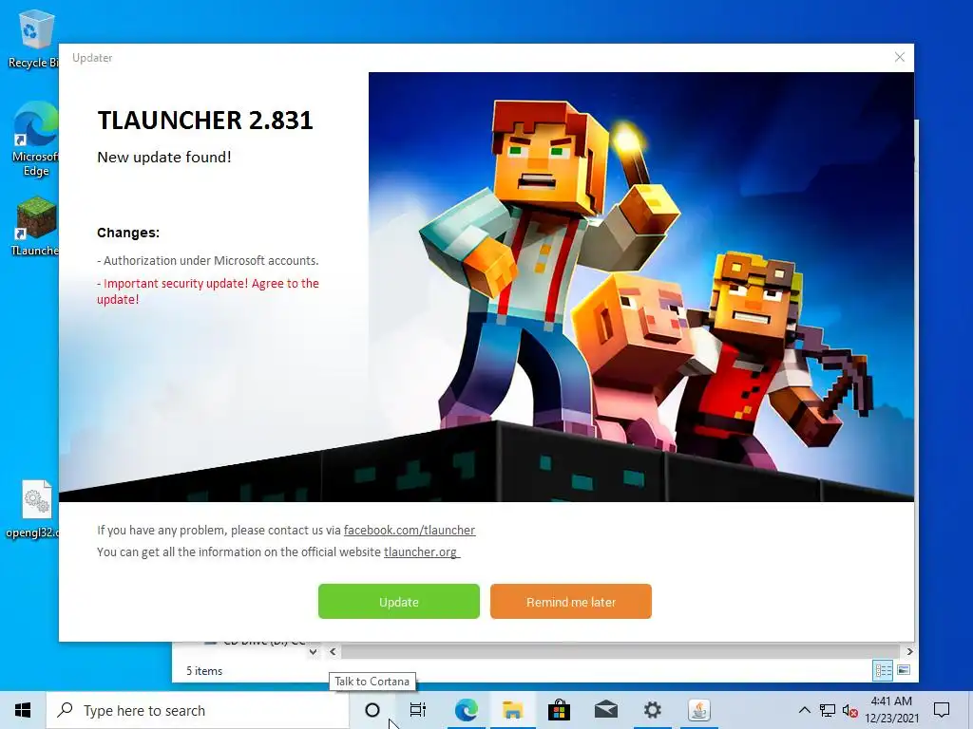Click the 5 items status text
The height and width of the screenshot is (729, 973).
pos(204,671)
